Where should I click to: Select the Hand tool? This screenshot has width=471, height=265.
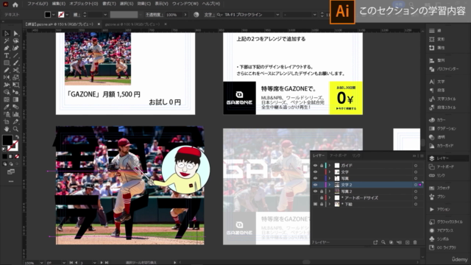click(7, 129)
